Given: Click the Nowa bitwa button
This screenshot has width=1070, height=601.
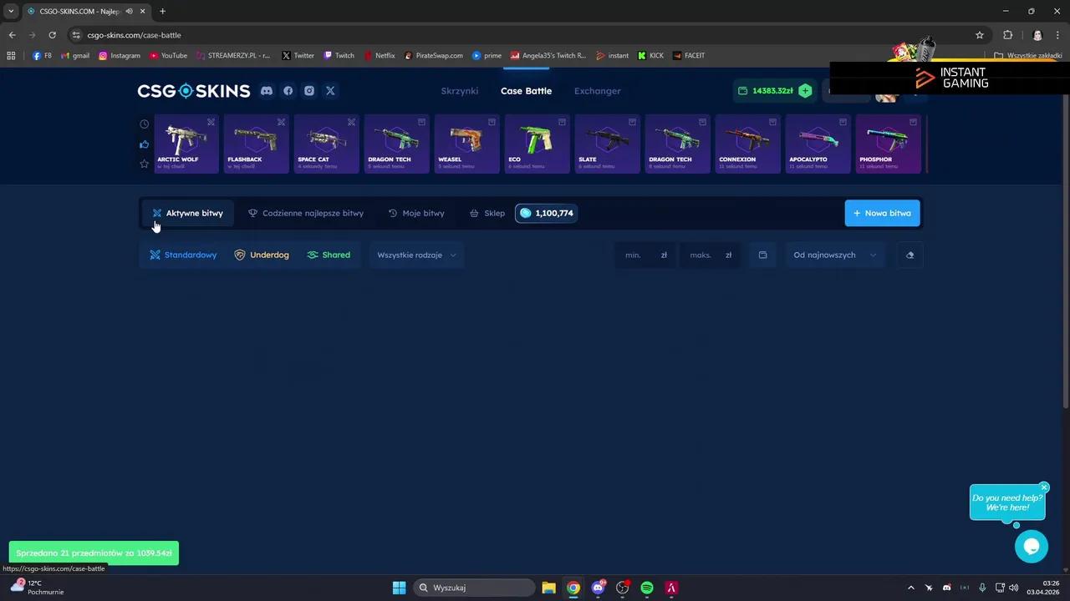Looking at the screenshot, I should [x=882, y=213].
